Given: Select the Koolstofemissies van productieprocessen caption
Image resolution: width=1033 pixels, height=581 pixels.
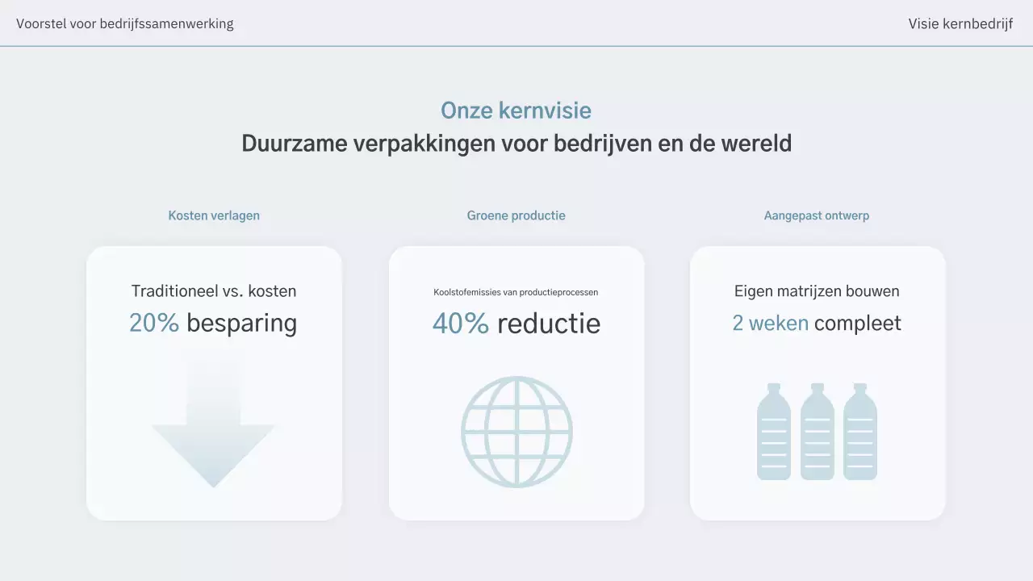Looking at the screenshot, I should tap(516, 292).
